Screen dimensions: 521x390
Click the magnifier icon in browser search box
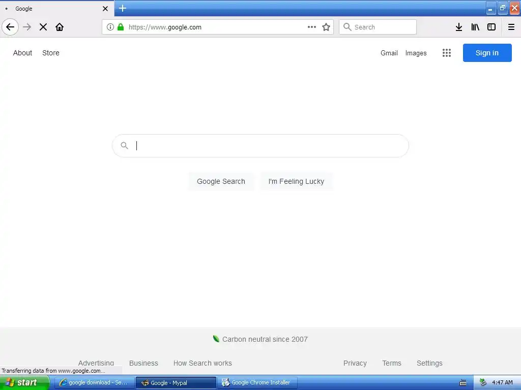[x=347, y=27]
